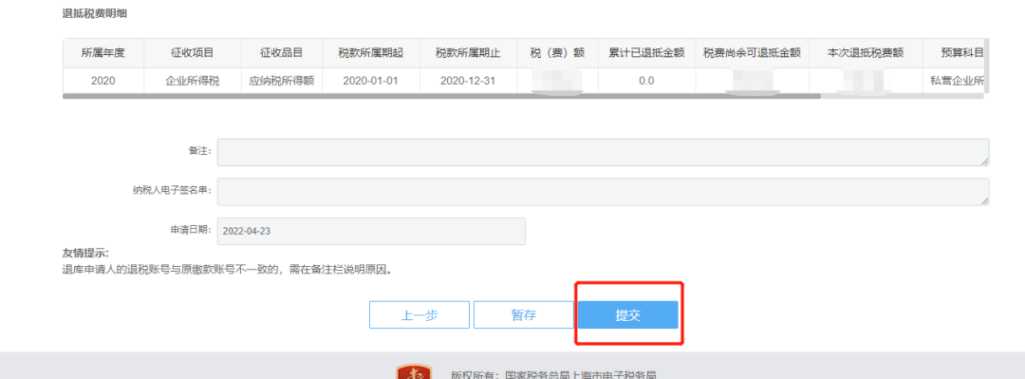Click the 友情提示 heading text
Screen dimensions: 1025x379
(x=85, y=254)
